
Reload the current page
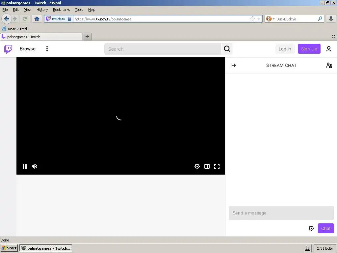(25, 19)
